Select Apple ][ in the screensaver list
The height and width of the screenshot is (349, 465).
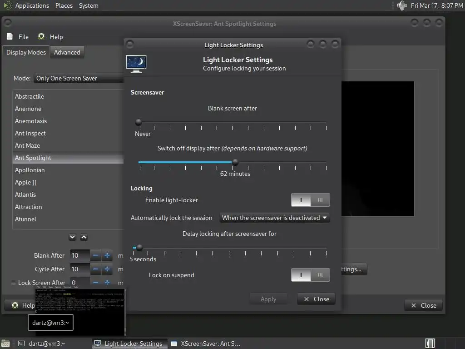68,182
